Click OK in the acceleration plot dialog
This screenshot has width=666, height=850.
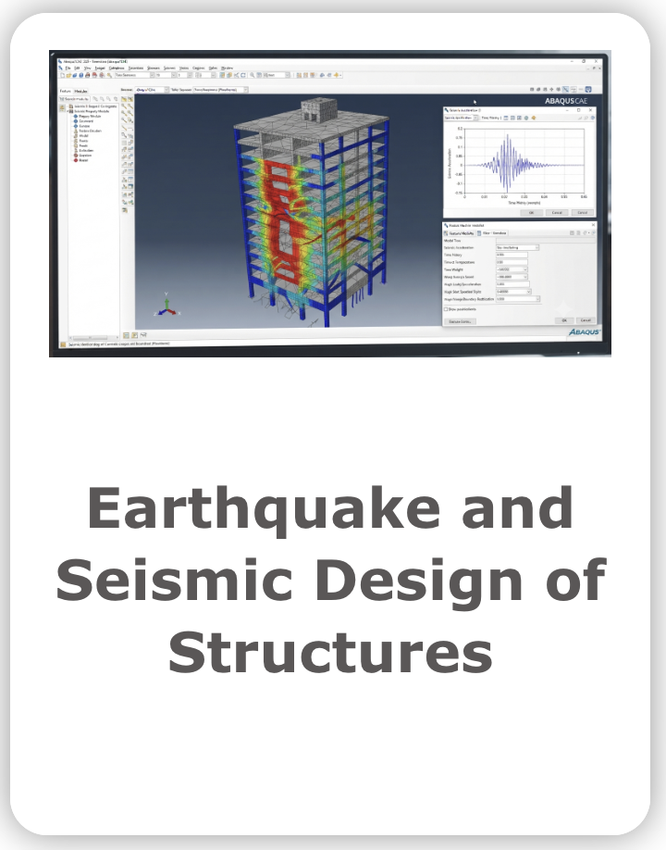[532, 213]
